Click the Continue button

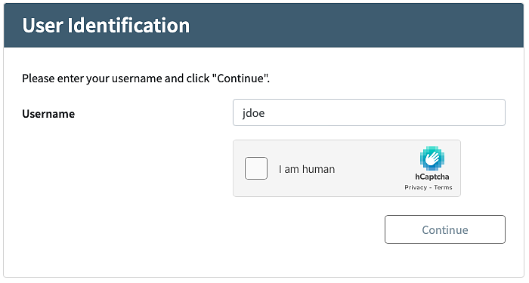pos(445,229)
